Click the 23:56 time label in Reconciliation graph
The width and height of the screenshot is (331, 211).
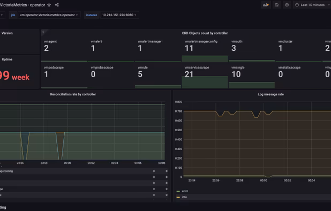tap(20, 163)
